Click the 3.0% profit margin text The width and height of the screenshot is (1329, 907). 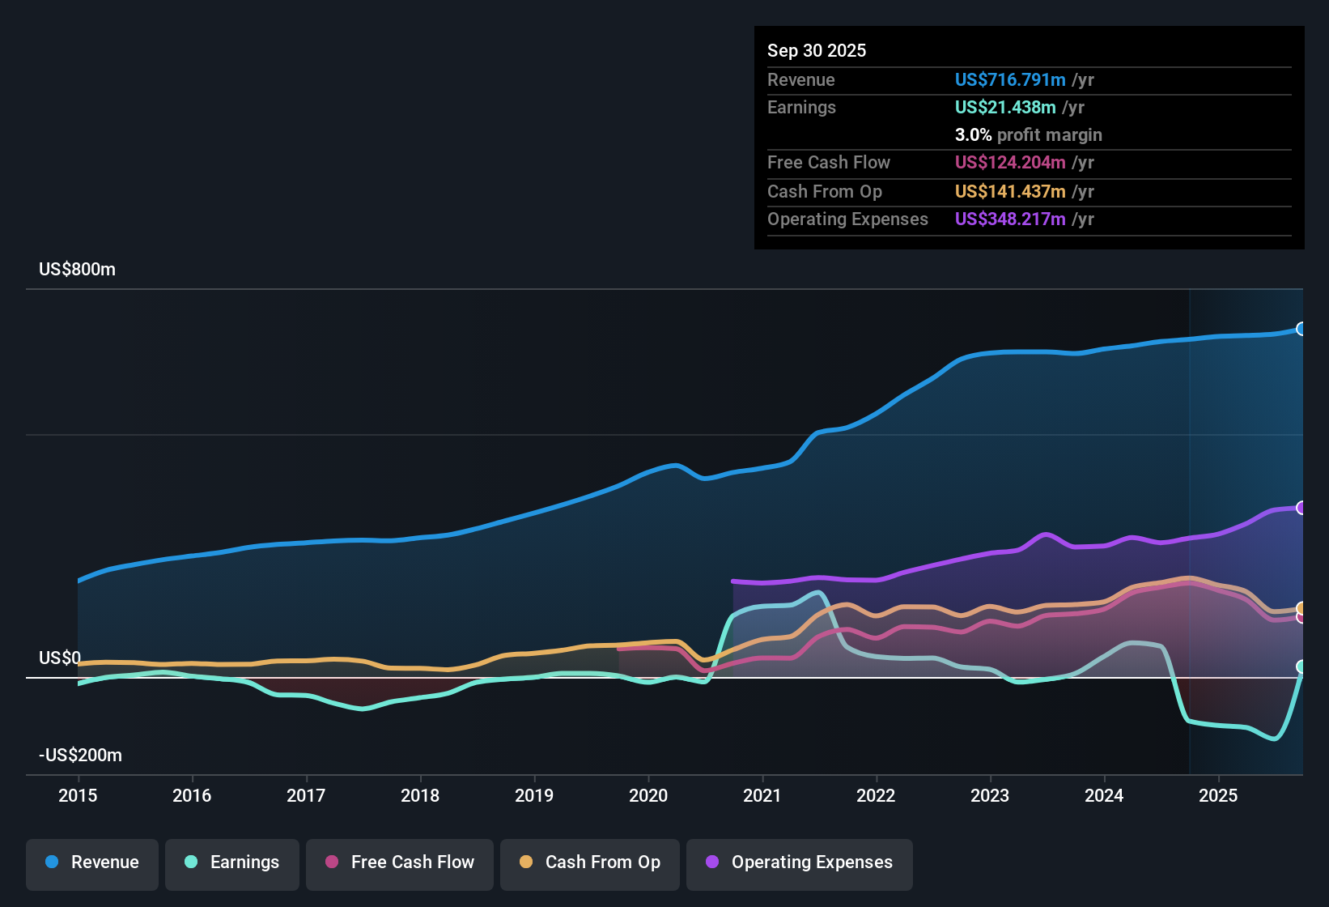[x=1029, y=135]
